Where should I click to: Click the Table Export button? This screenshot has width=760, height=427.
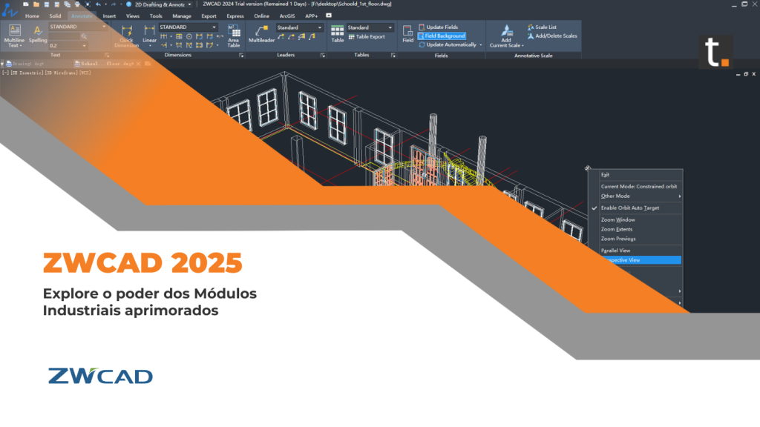tap(367, 37)
